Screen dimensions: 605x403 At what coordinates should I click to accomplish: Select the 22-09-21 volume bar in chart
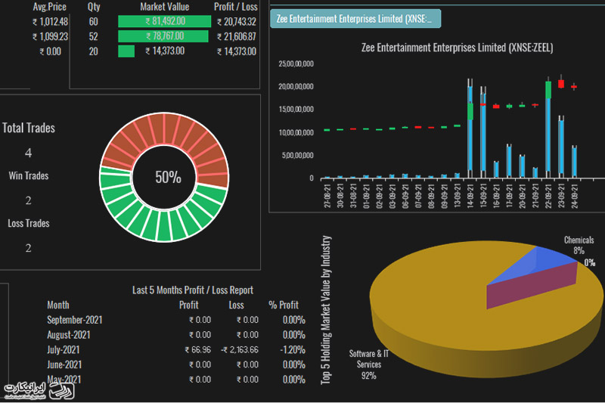(548, 135)
